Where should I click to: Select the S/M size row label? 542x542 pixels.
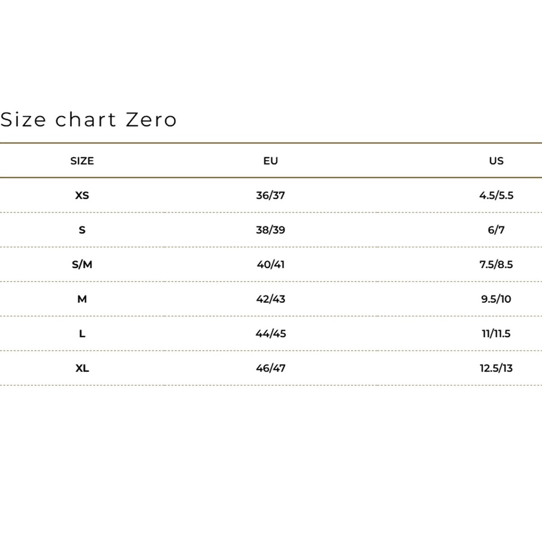pyautogui.click(x=82, y=265)
